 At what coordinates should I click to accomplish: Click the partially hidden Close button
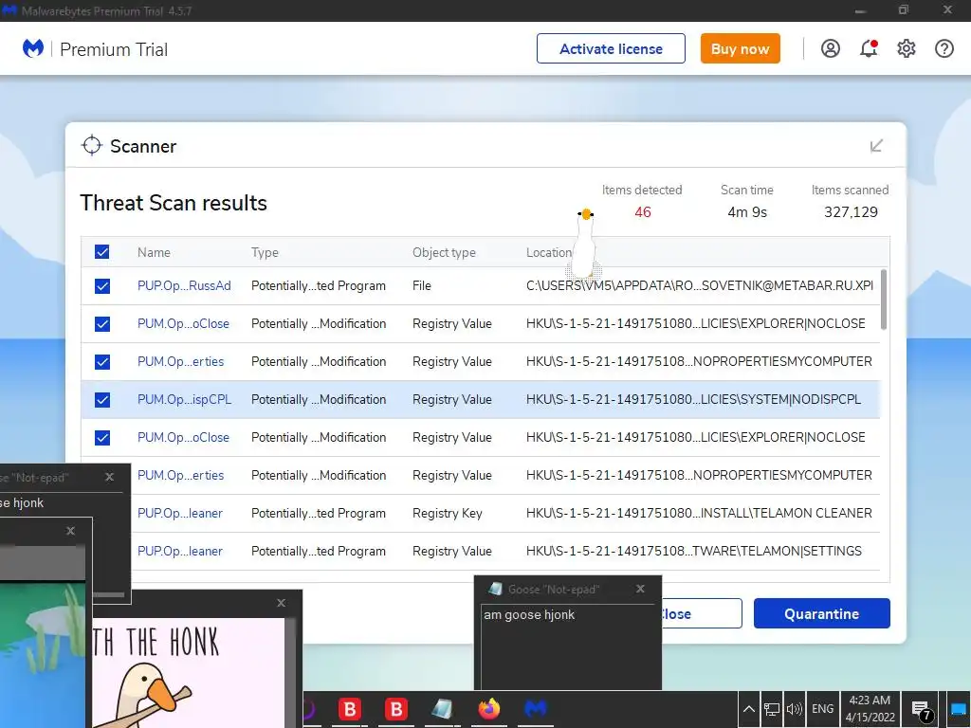tap(702, 613)
